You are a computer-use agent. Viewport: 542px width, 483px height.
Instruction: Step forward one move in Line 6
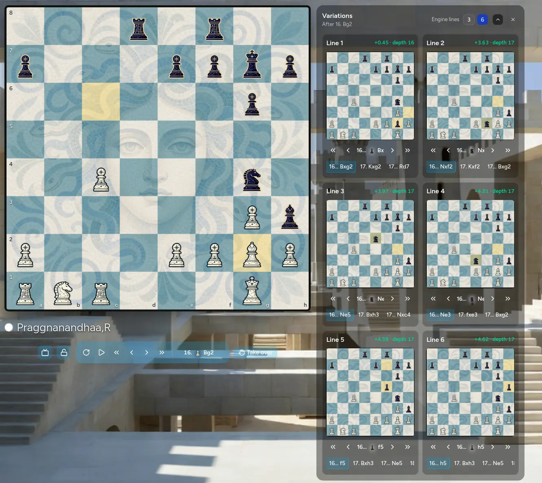click(x=493, y=447)
